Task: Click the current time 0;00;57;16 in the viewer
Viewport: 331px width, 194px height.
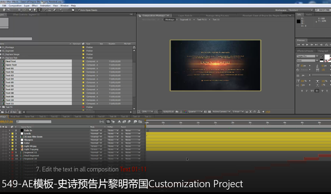Action: [168, 112]
